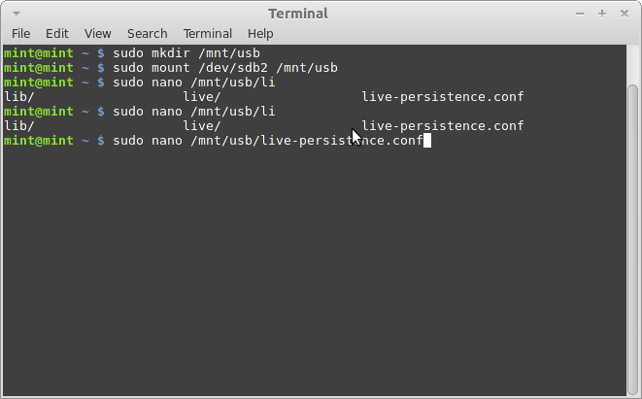Open the Edit menu

(56, 33)
